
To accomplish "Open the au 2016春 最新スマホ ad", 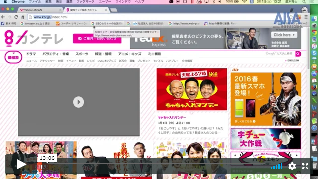I will pyautogui.click(x=266, y=99).
